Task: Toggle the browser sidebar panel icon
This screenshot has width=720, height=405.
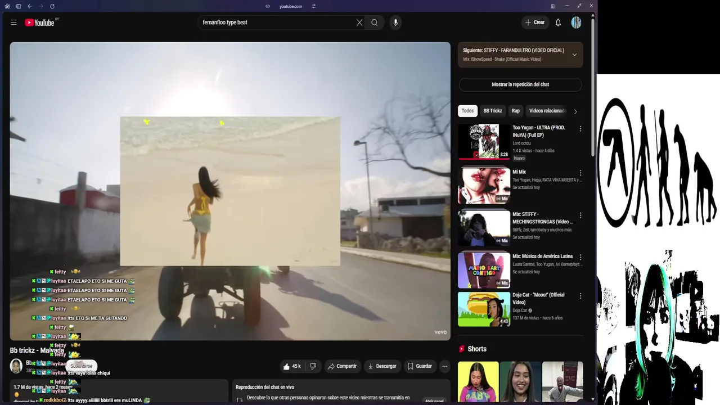Action: tap(19, 6)
